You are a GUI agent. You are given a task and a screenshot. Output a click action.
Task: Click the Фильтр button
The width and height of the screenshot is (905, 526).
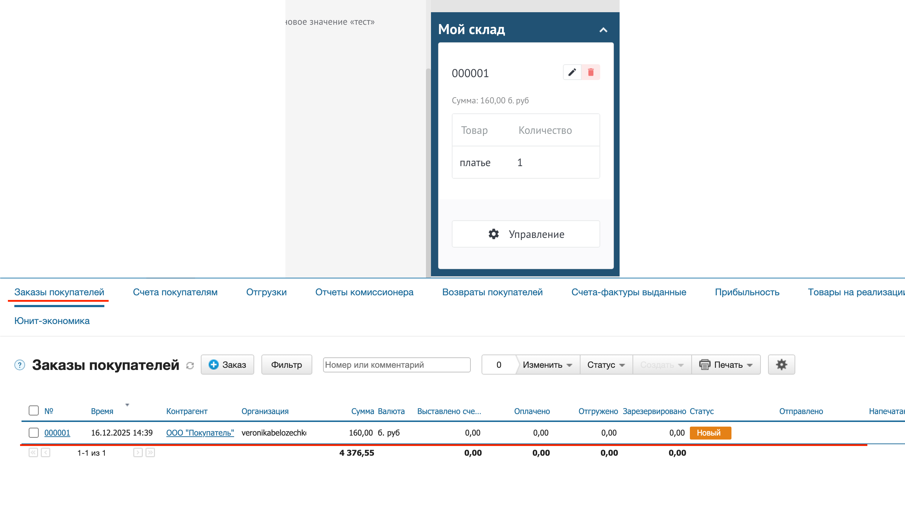pyautogui.click(x=286, y=365)
